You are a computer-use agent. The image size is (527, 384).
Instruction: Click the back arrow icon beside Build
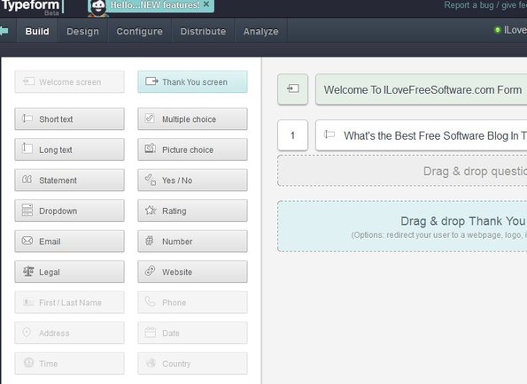(4, 31)
